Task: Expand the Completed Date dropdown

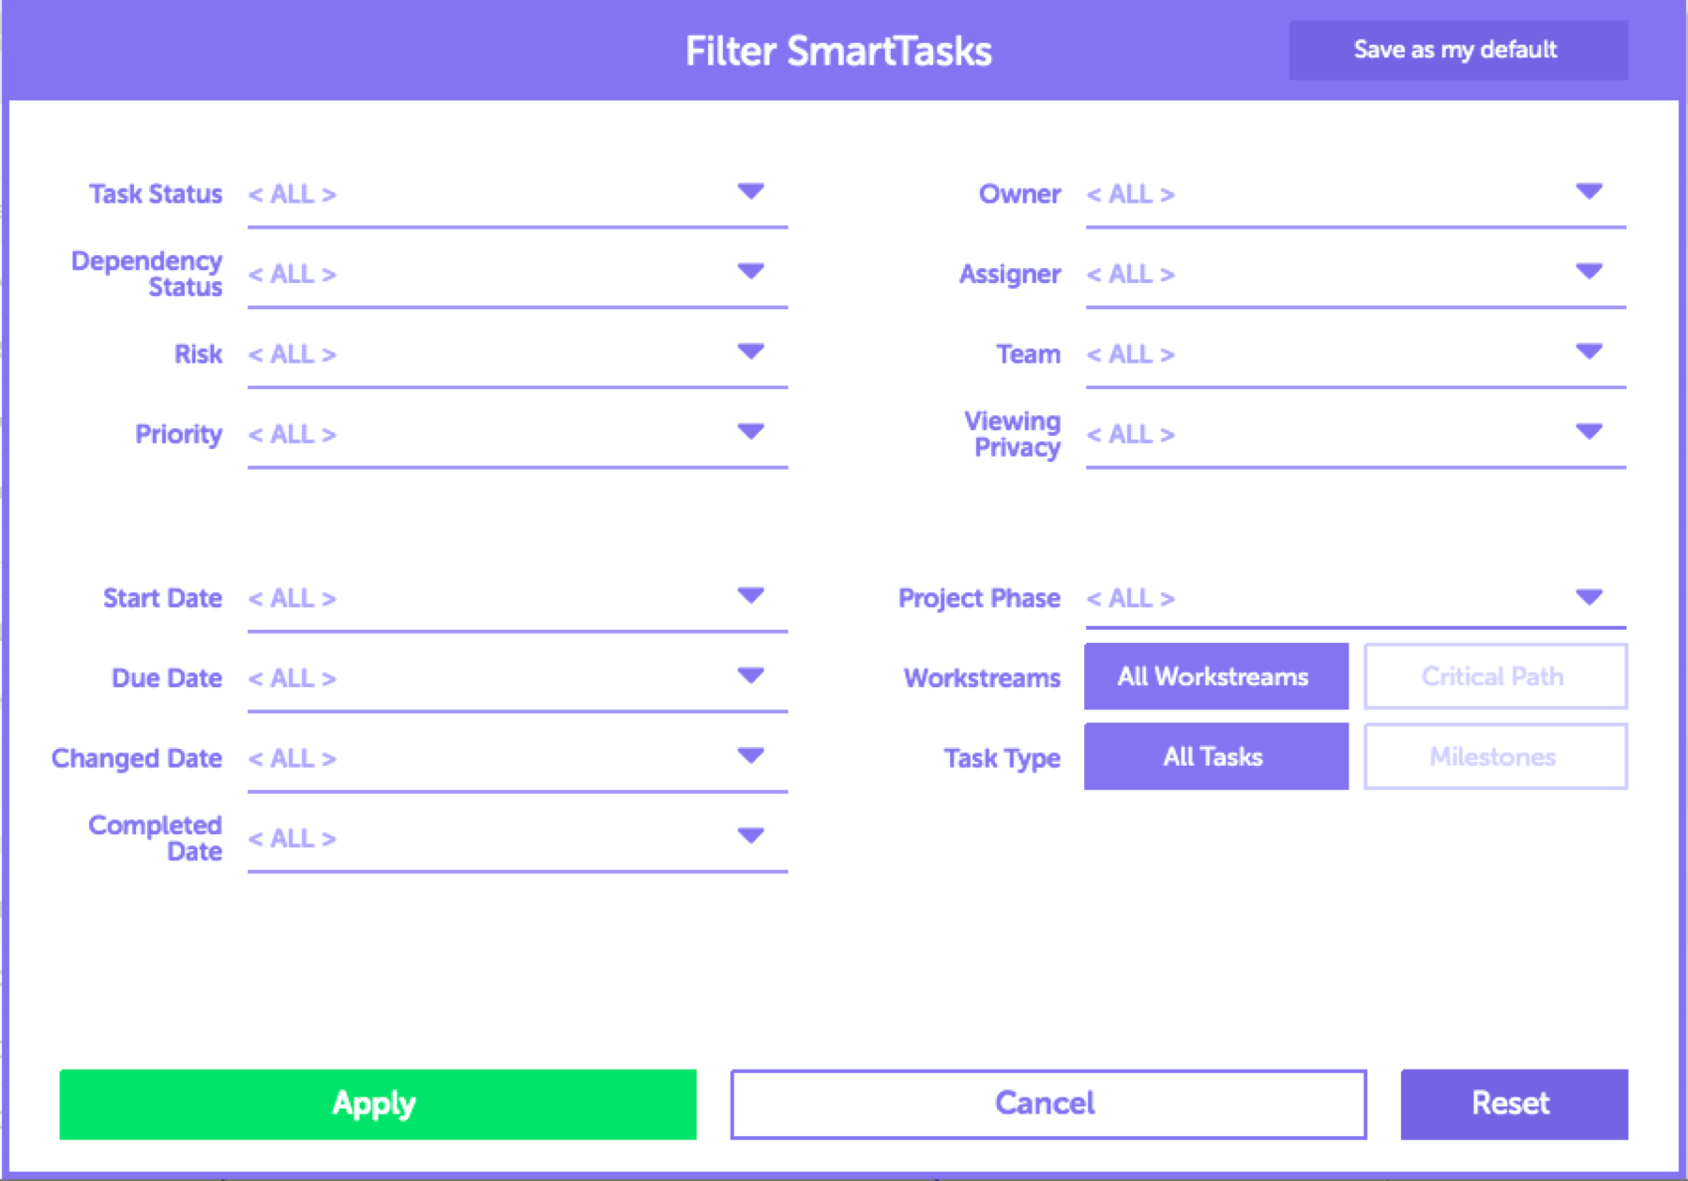Action: pyautogui.click(x=750, y=836)
